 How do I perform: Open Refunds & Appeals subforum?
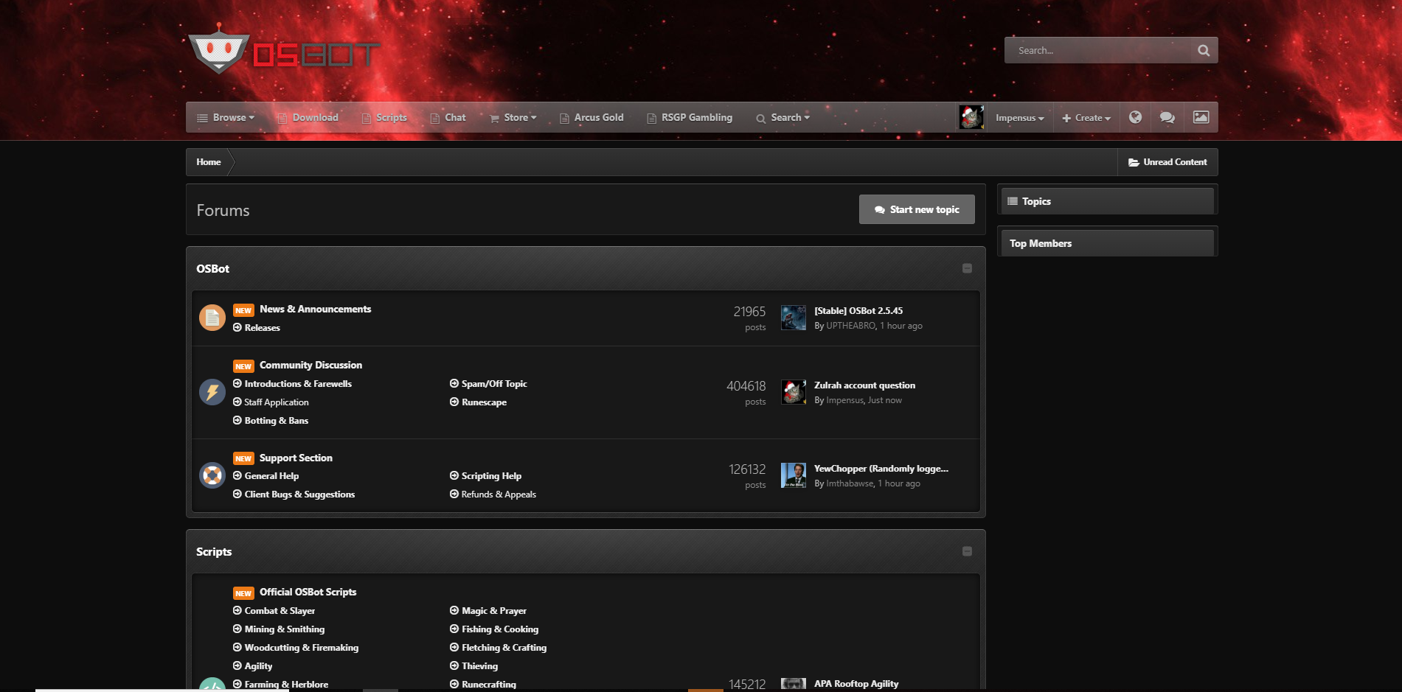pos(499,494)
